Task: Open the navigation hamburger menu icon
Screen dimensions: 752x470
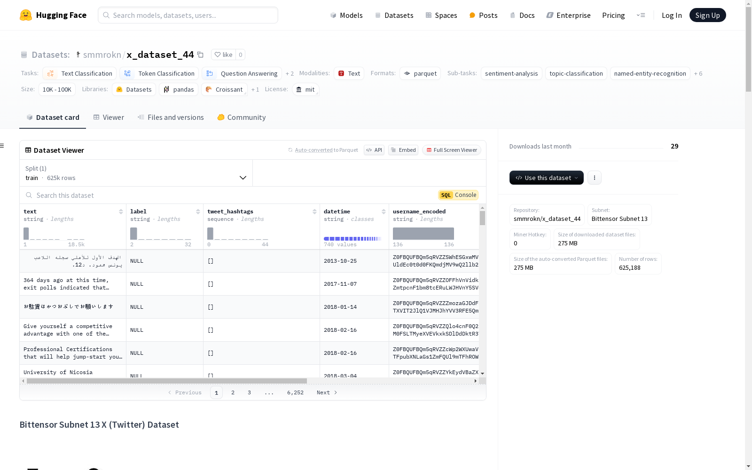Action: pyautogui.click(x=641, y=15)
